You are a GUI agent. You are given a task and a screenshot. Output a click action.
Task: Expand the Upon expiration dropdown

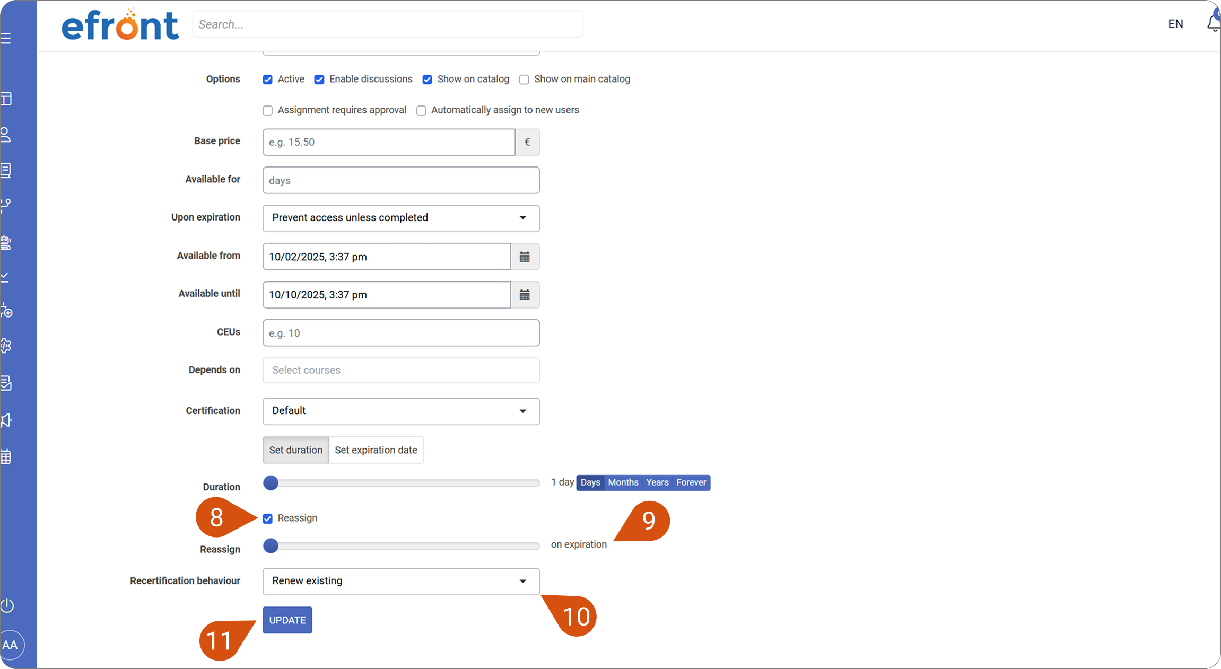pyautogui.click(x=401, y=218)
